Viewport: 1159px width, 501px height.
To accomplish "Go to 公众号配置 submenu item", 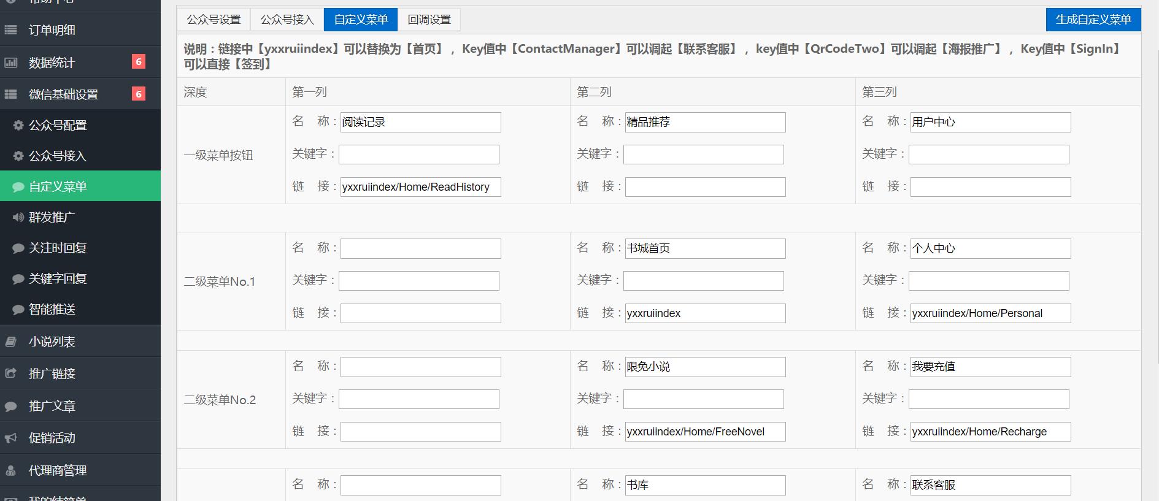I will 80,125.
